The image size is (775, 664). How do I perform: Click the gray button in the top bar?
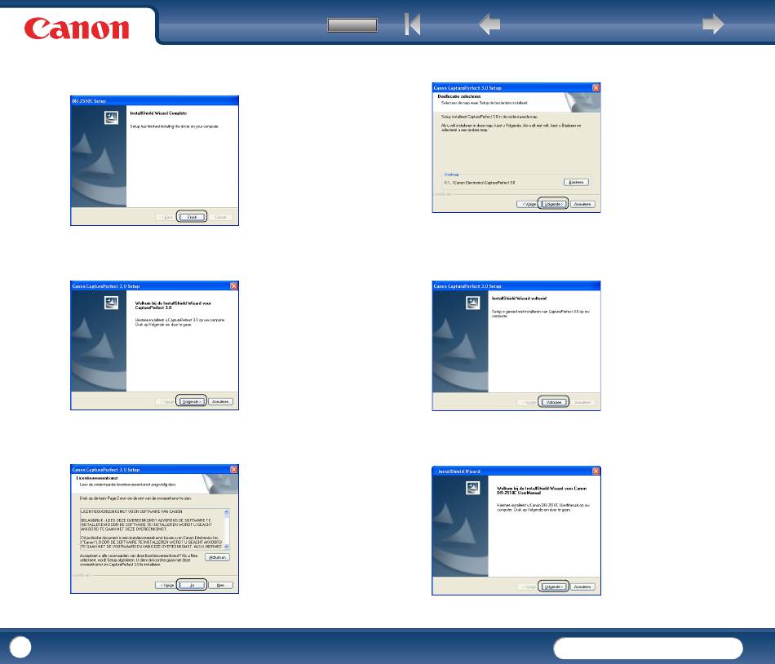coord(352,24)
